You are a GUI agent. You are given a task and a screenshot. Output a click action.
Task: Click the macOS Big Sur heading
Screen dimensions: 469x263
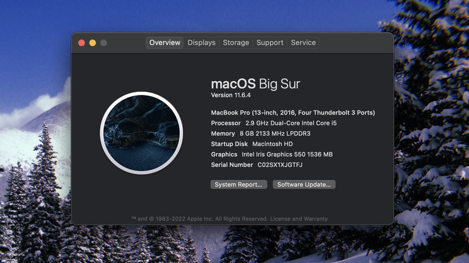point(255,83)
